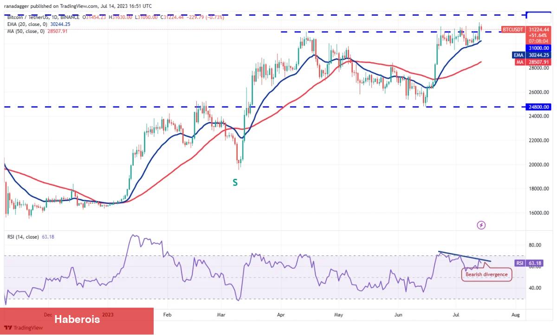Click the BTCUSDT price tag on the axis
The width and height of the screenshot is (557, 335).
[x=512, y=29]
